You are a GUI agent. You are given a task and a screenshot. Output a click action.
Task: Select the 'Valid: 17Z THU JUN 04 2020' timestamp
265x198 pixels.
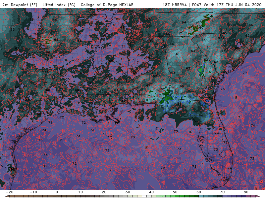pos(233,5)
